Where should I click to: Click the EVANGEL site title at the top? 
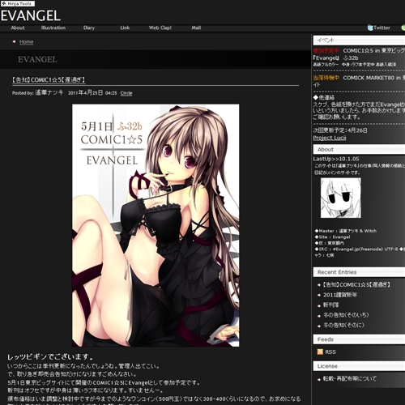[31, 16]
